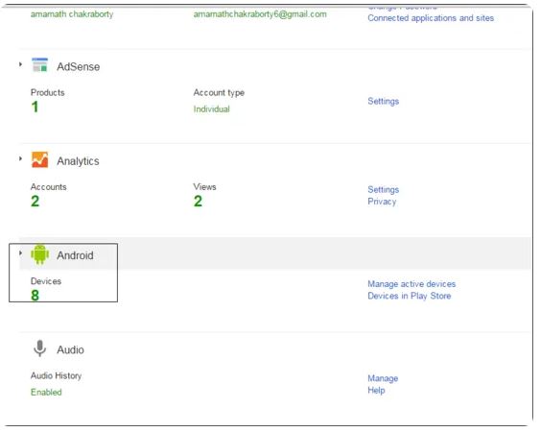Click the account name amamath chakraborty
The image size is (540, 432).
pyautogui.click(x=72, y=14)
